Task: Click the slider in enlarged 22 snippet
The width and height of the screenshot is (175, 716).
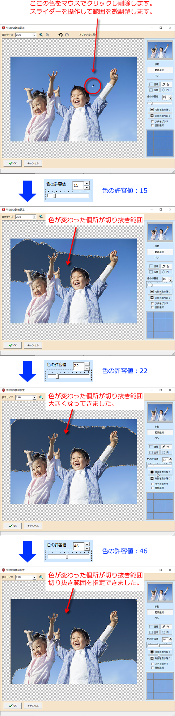Action: [69, 376]
